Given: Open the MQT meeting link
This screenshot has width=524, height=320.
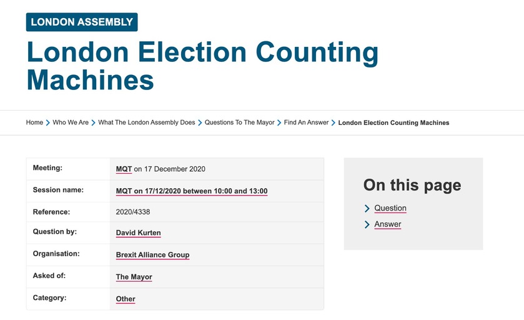Looking at the screenshot, I should pyautogui.click(x=124, y=169).
